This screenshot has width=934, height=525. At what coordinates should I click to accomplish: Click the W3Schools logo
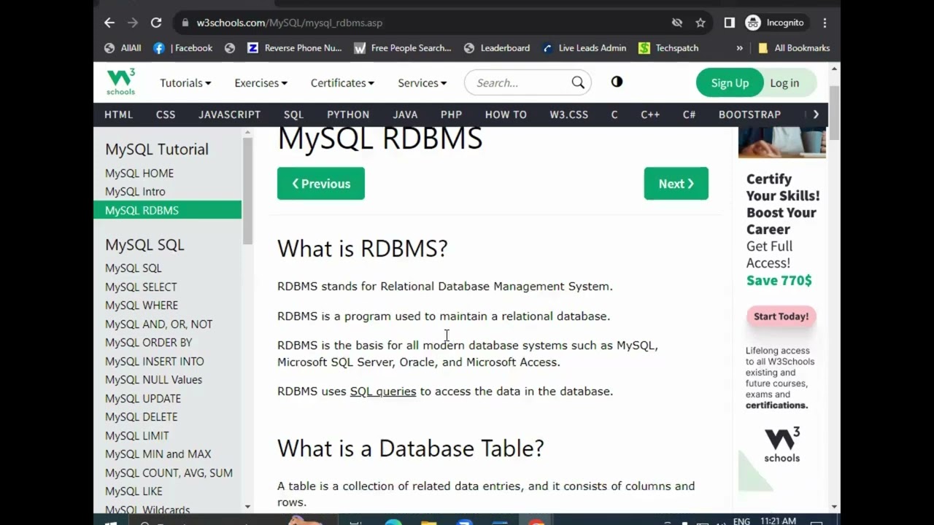[121, 82]
